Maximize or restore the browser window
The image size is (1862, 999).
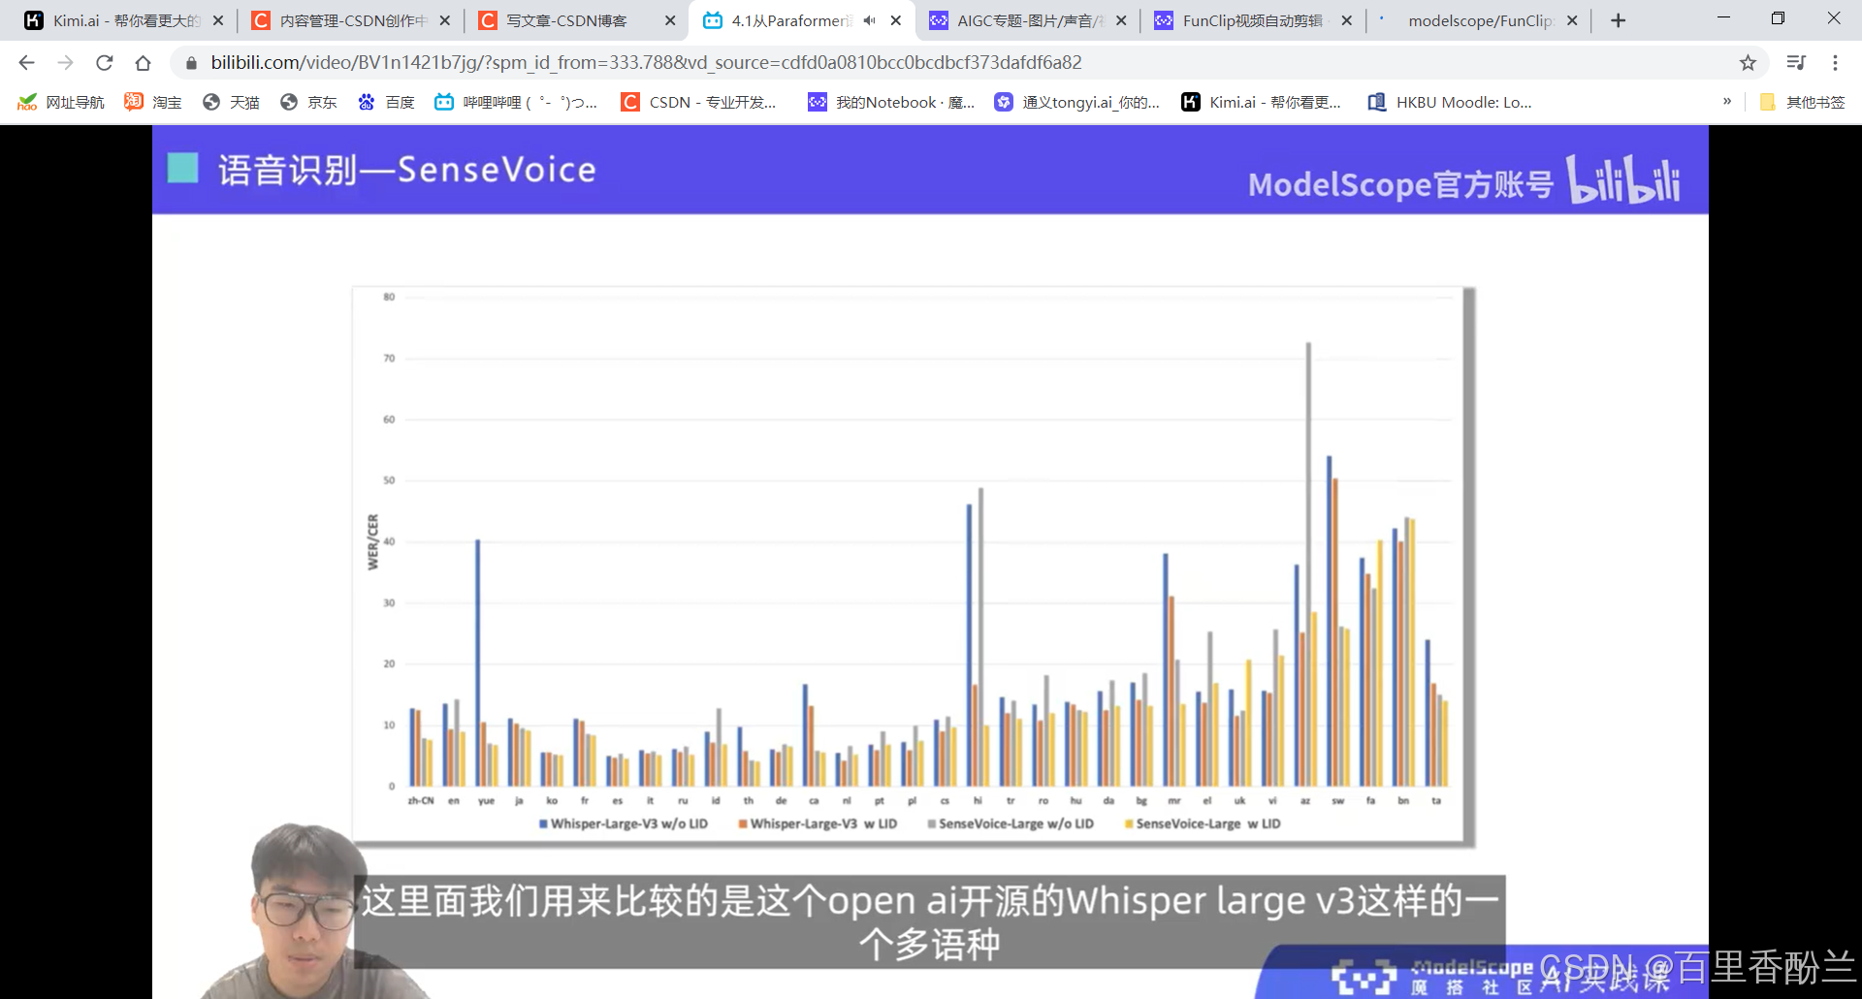click(x=1778, y=18)
